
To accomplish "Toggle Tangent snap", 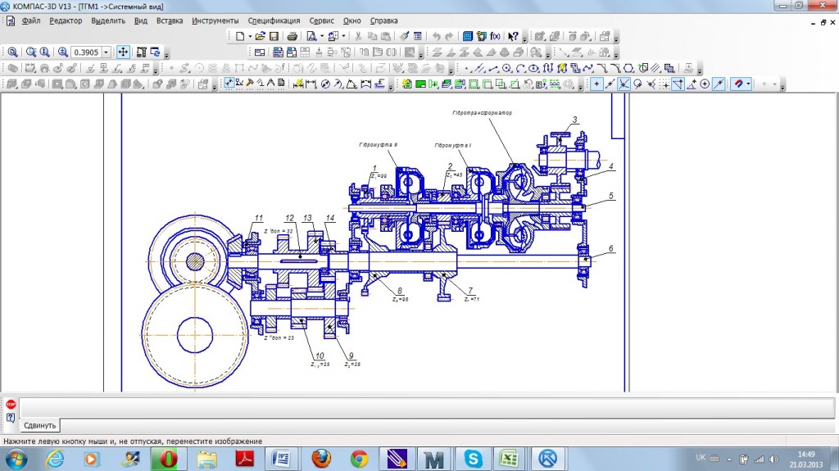I will point(637,84).
